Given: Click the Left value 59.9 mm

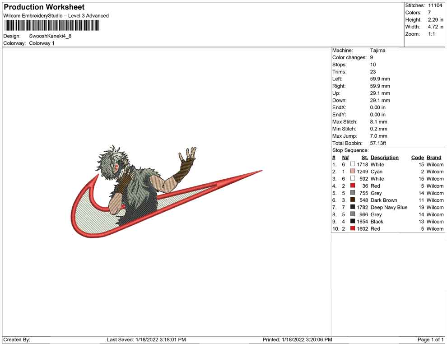Looking at the screenshot, I should [x=380, y=79].
